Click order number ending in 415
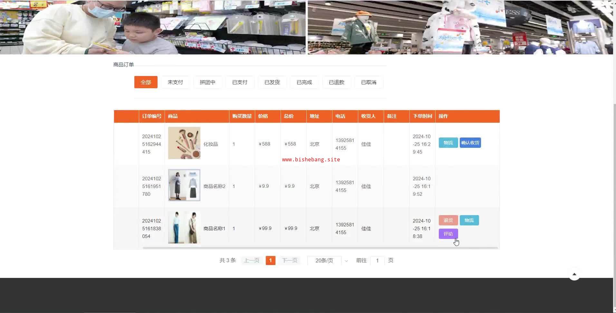616x313 pixels. click(x=151, y=144)
